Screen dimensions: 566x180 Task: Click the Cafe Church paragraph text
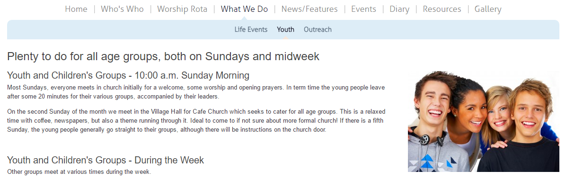pos(196,120)
